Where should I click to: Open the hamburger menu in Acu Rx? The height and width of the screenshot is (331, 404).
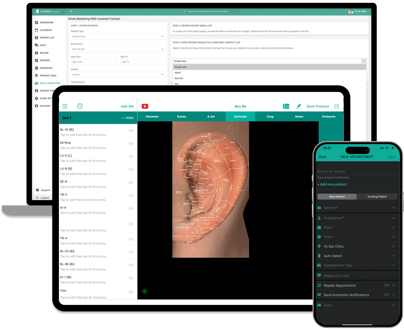[65, 106]
